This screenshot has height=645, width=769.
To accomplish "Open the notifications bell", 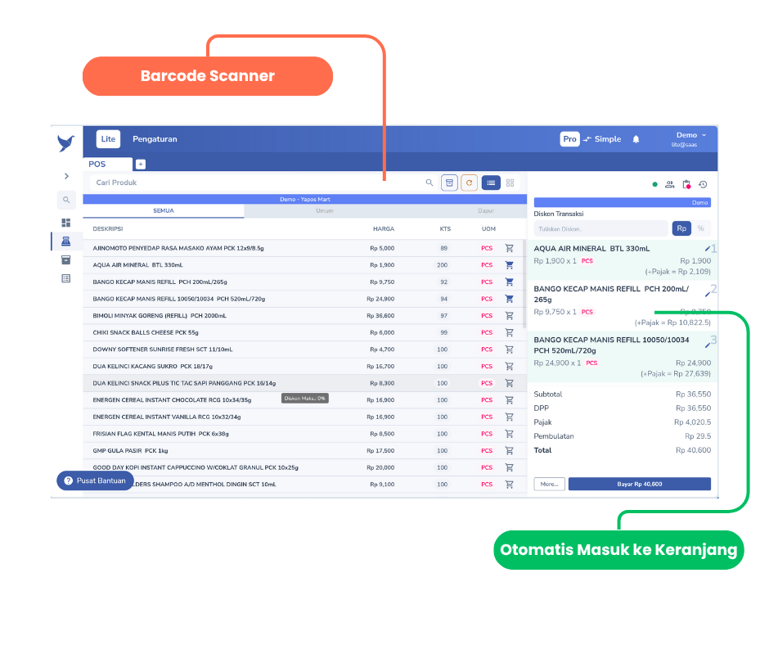I will pyautogui.click(x=636, y=139).
